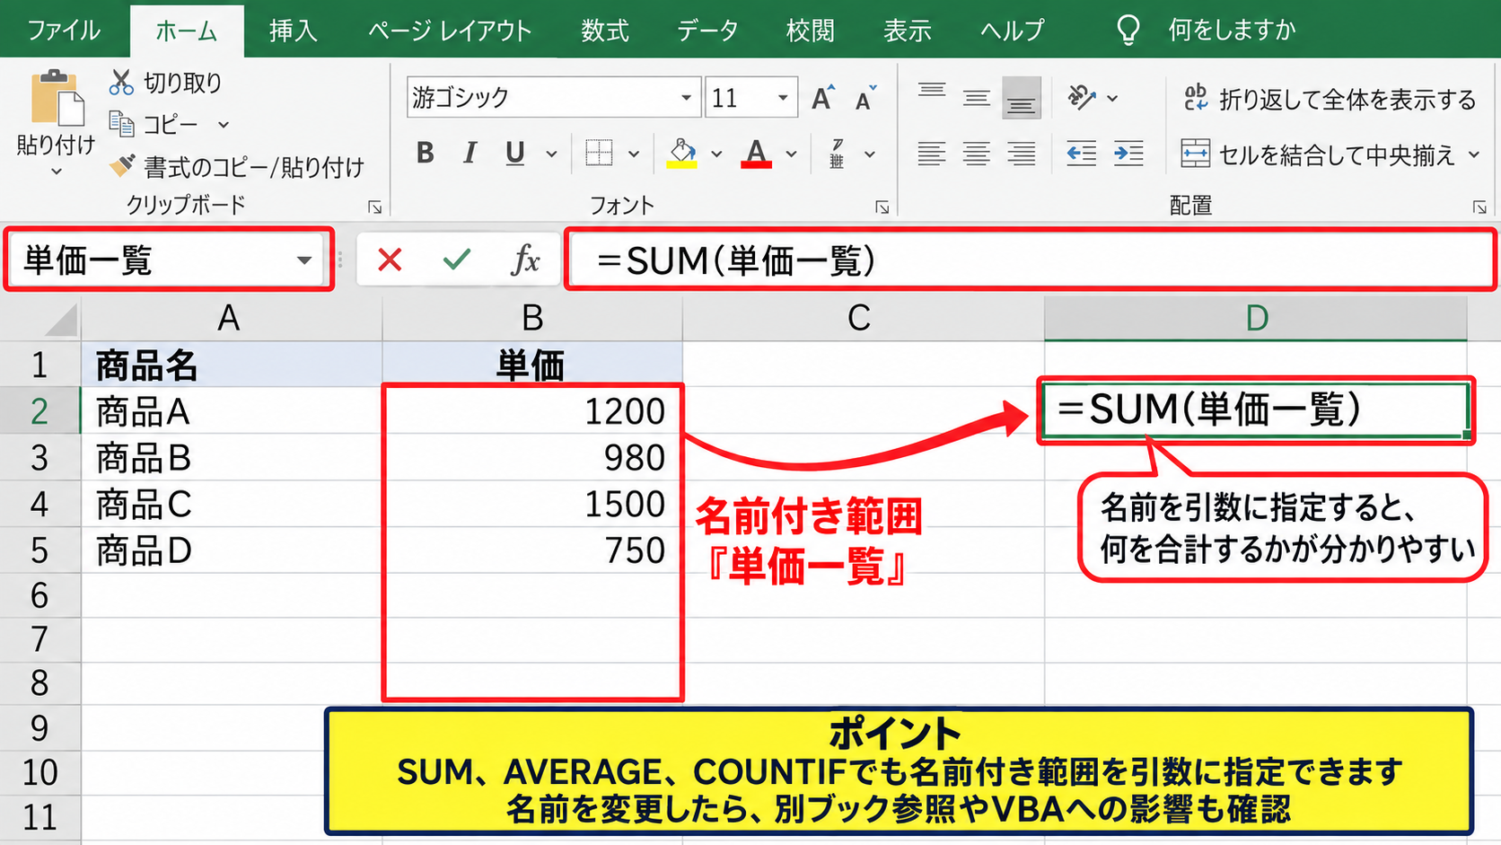Click the Copy icon
The height and width of the screenshot is (845, 1501).
tap(121, 123)
